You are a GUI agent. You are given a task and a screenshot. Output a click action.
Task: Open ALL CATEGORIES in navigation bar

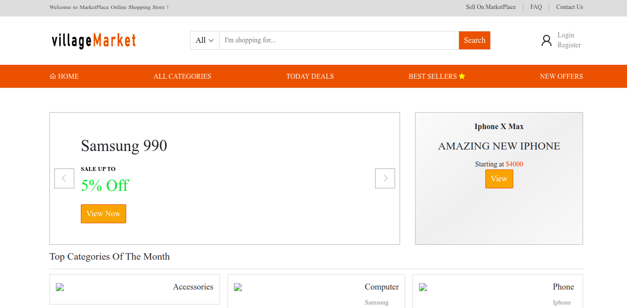182,76
